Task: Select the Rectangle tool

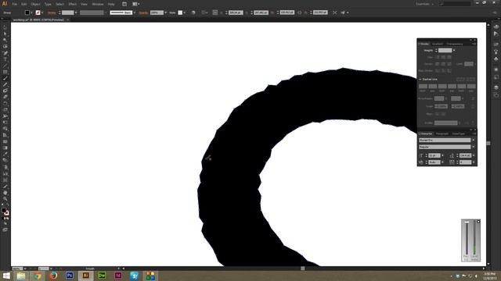Action: coord(5,72)
